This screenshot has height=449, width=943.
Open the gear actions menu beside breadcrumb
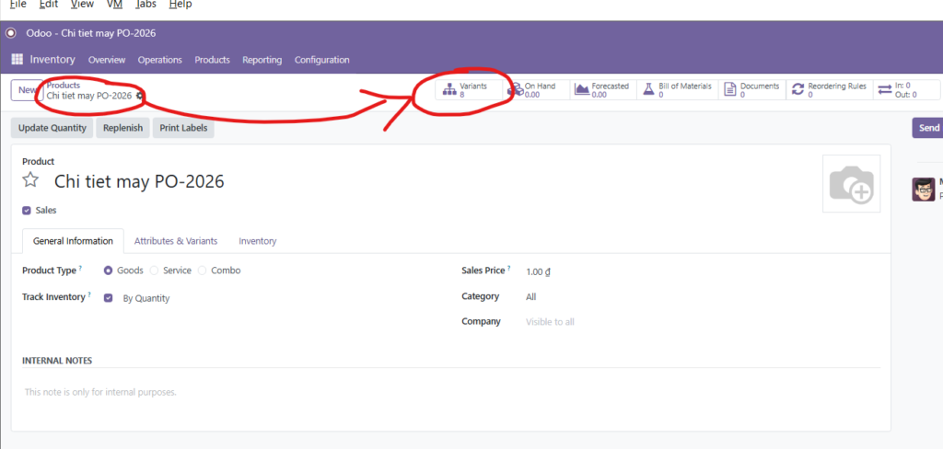point(140,96)
